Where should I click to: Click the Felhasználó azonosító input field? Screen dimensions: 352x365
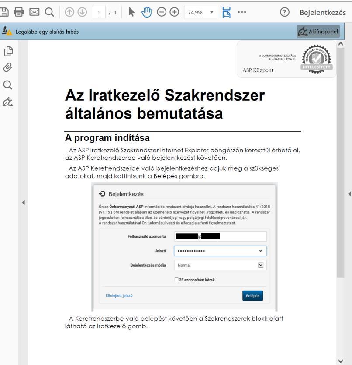point(220,236)
